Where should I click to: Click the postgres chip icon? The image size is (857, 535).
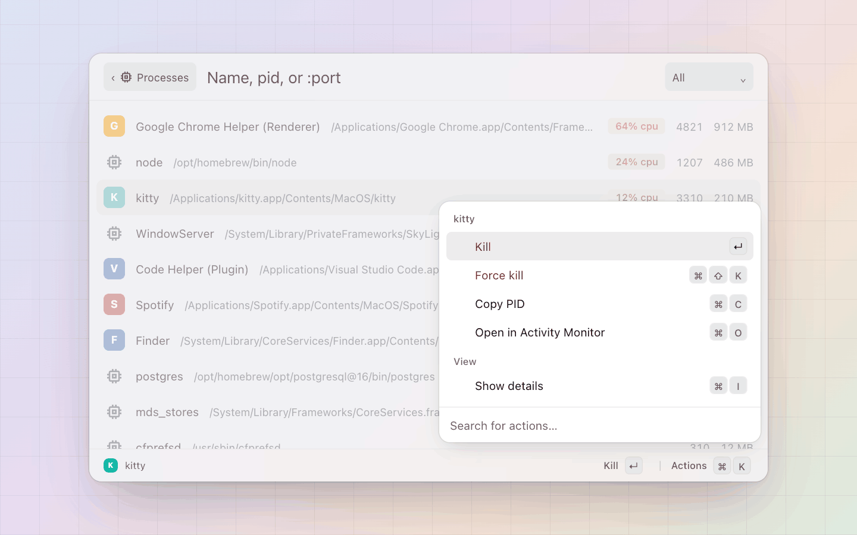pyautogui.click(x=114, y=376)
